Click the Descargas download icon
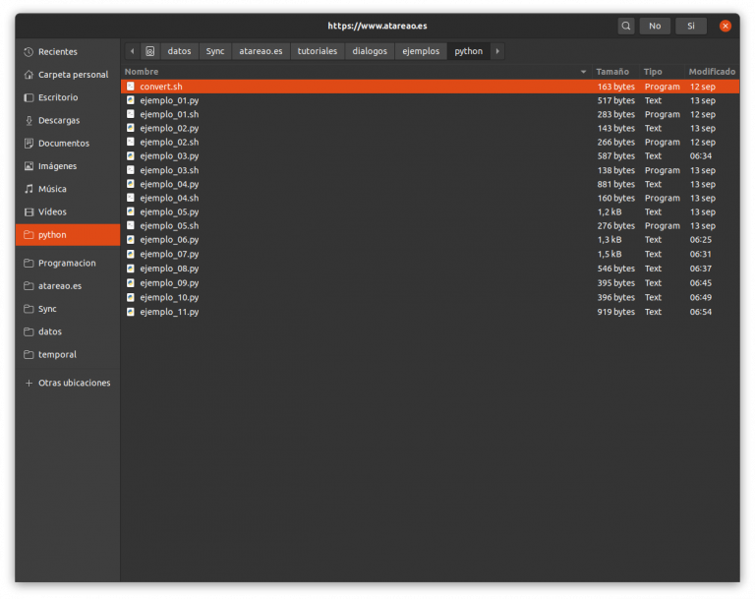The width and height of the screenshot is (755, 599). (29, 120)
